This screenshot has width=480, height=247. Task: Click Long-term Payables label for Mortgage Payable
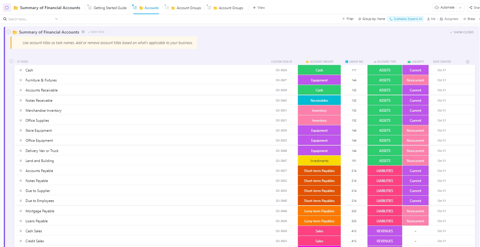(x=319, y=211)
